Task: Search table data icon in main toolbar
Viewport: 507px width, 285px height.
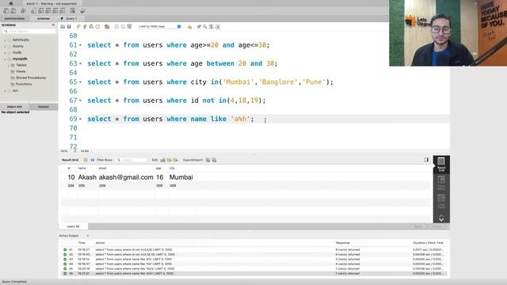Action: tap(73, 11)
